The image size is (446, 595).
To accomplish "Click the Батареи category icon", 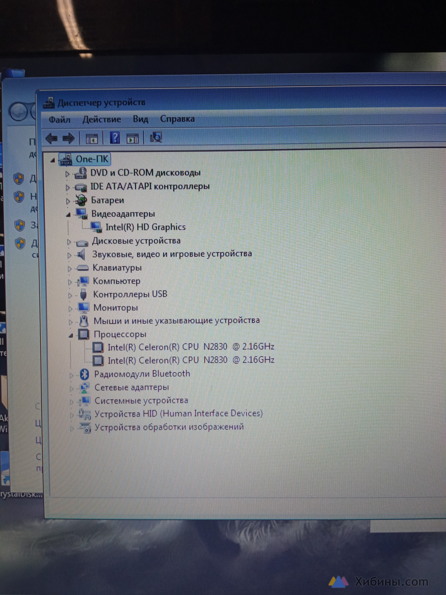I will pos(81,201).
